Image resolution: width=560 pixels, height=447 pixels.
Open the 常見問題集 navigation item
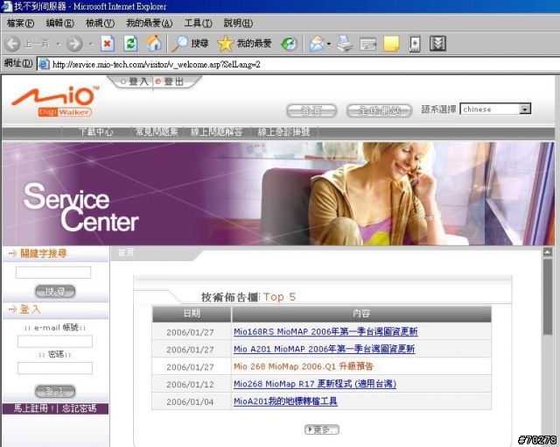point(157,132)
